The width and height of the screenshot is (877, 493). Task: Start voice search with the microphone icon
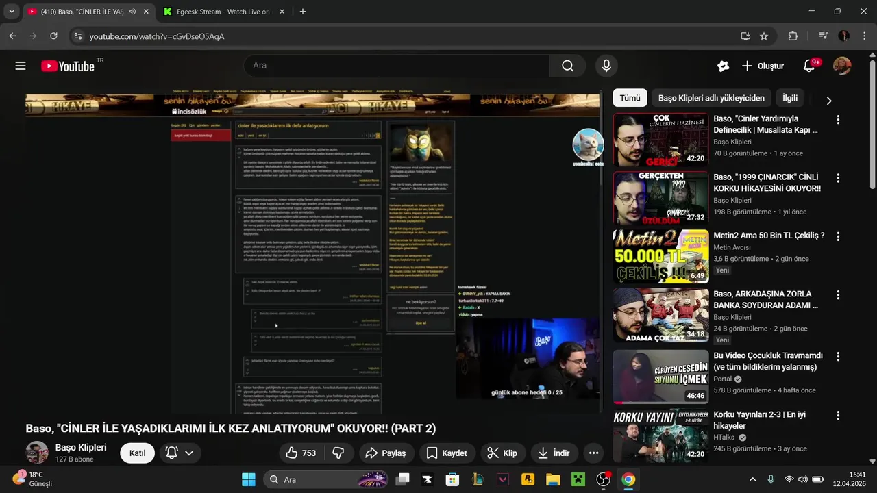pyautogui.click(x=606, y=66)
